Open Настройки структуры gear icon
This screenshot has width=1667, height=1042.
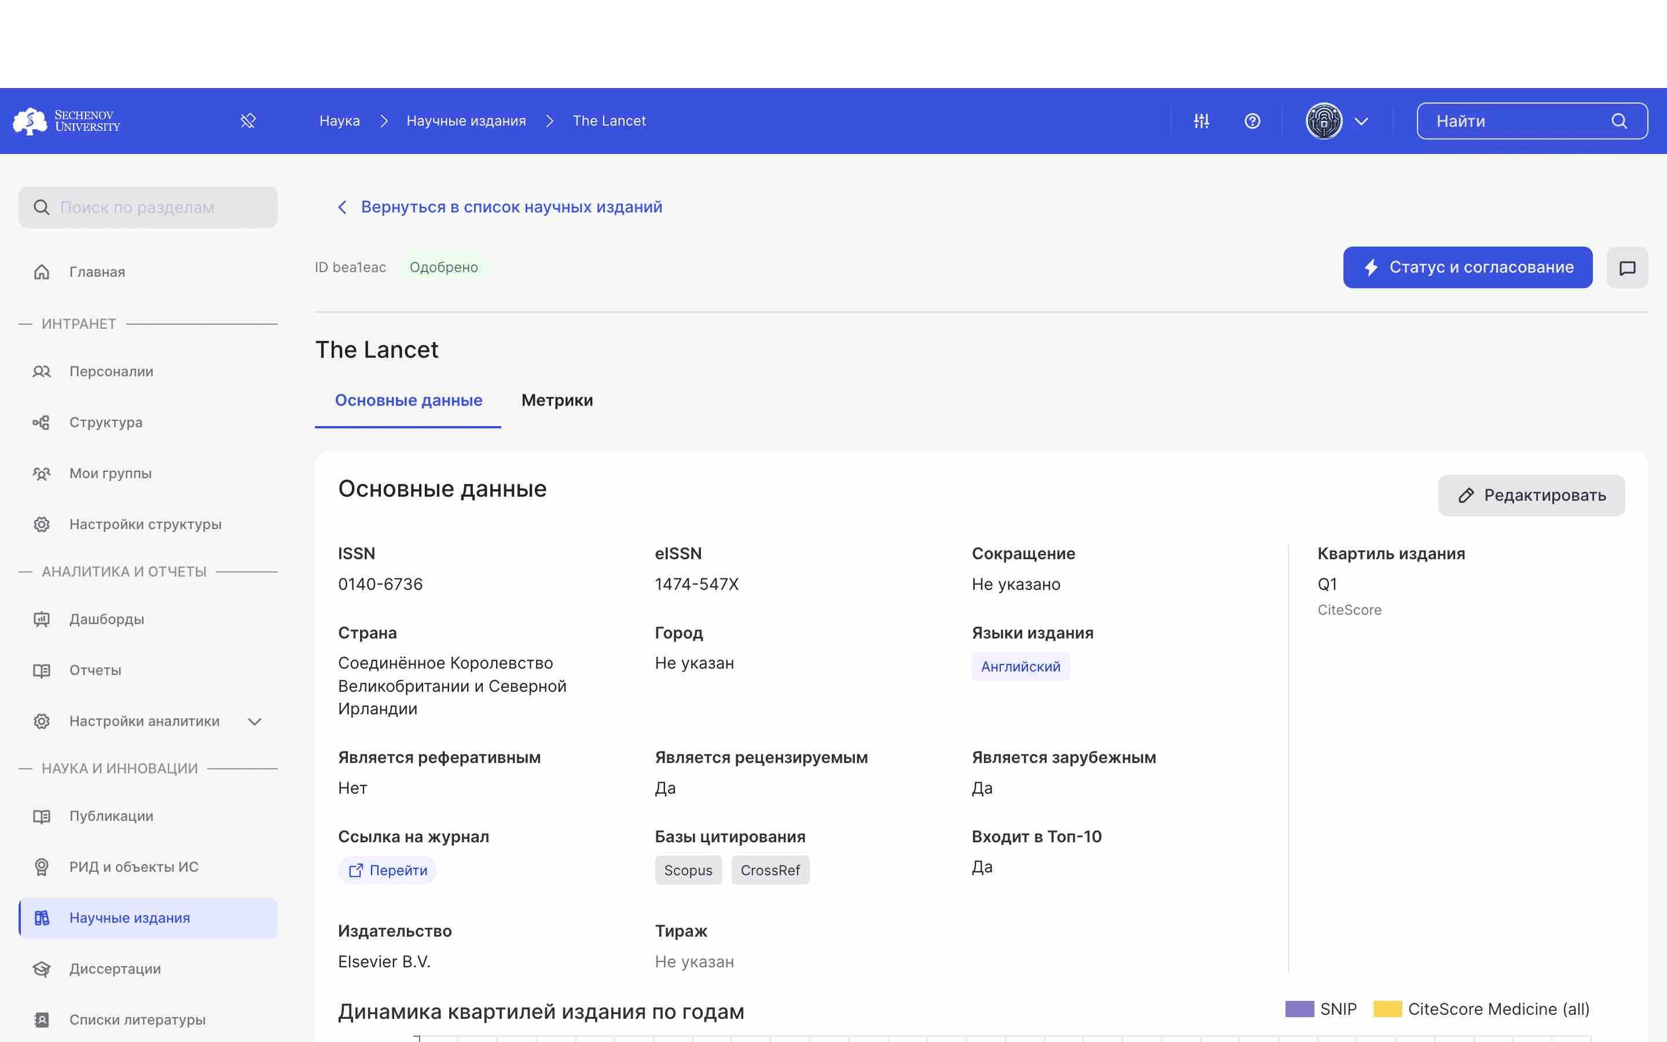[x=41, y=524]
